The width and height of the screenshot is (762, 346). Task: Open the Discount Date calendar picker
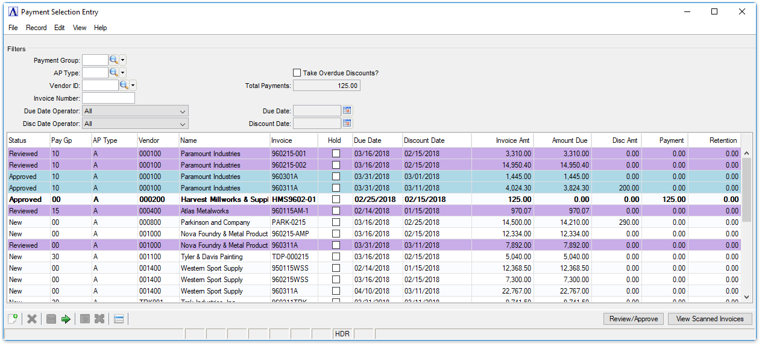[x=347, y=123]
